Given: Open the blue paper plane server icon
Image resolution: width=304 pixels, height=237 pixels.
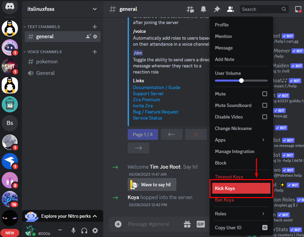Looking at the screenshot, I should [10, 161].
